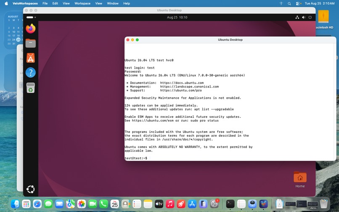Open the Ubuntu Help icon
Viewport: 339px width, 212px height.
pyautogui.click(x=30, y=72)
